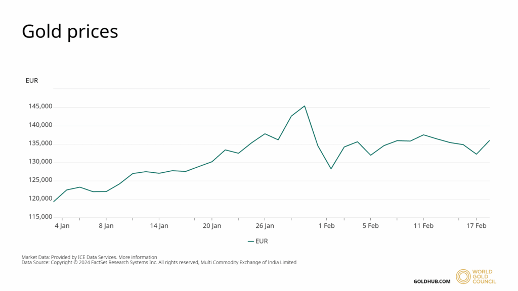This screenshot has width=518, height=291.
Task: Click the green EUR legend line marker
Action: (x=250, y=241)
